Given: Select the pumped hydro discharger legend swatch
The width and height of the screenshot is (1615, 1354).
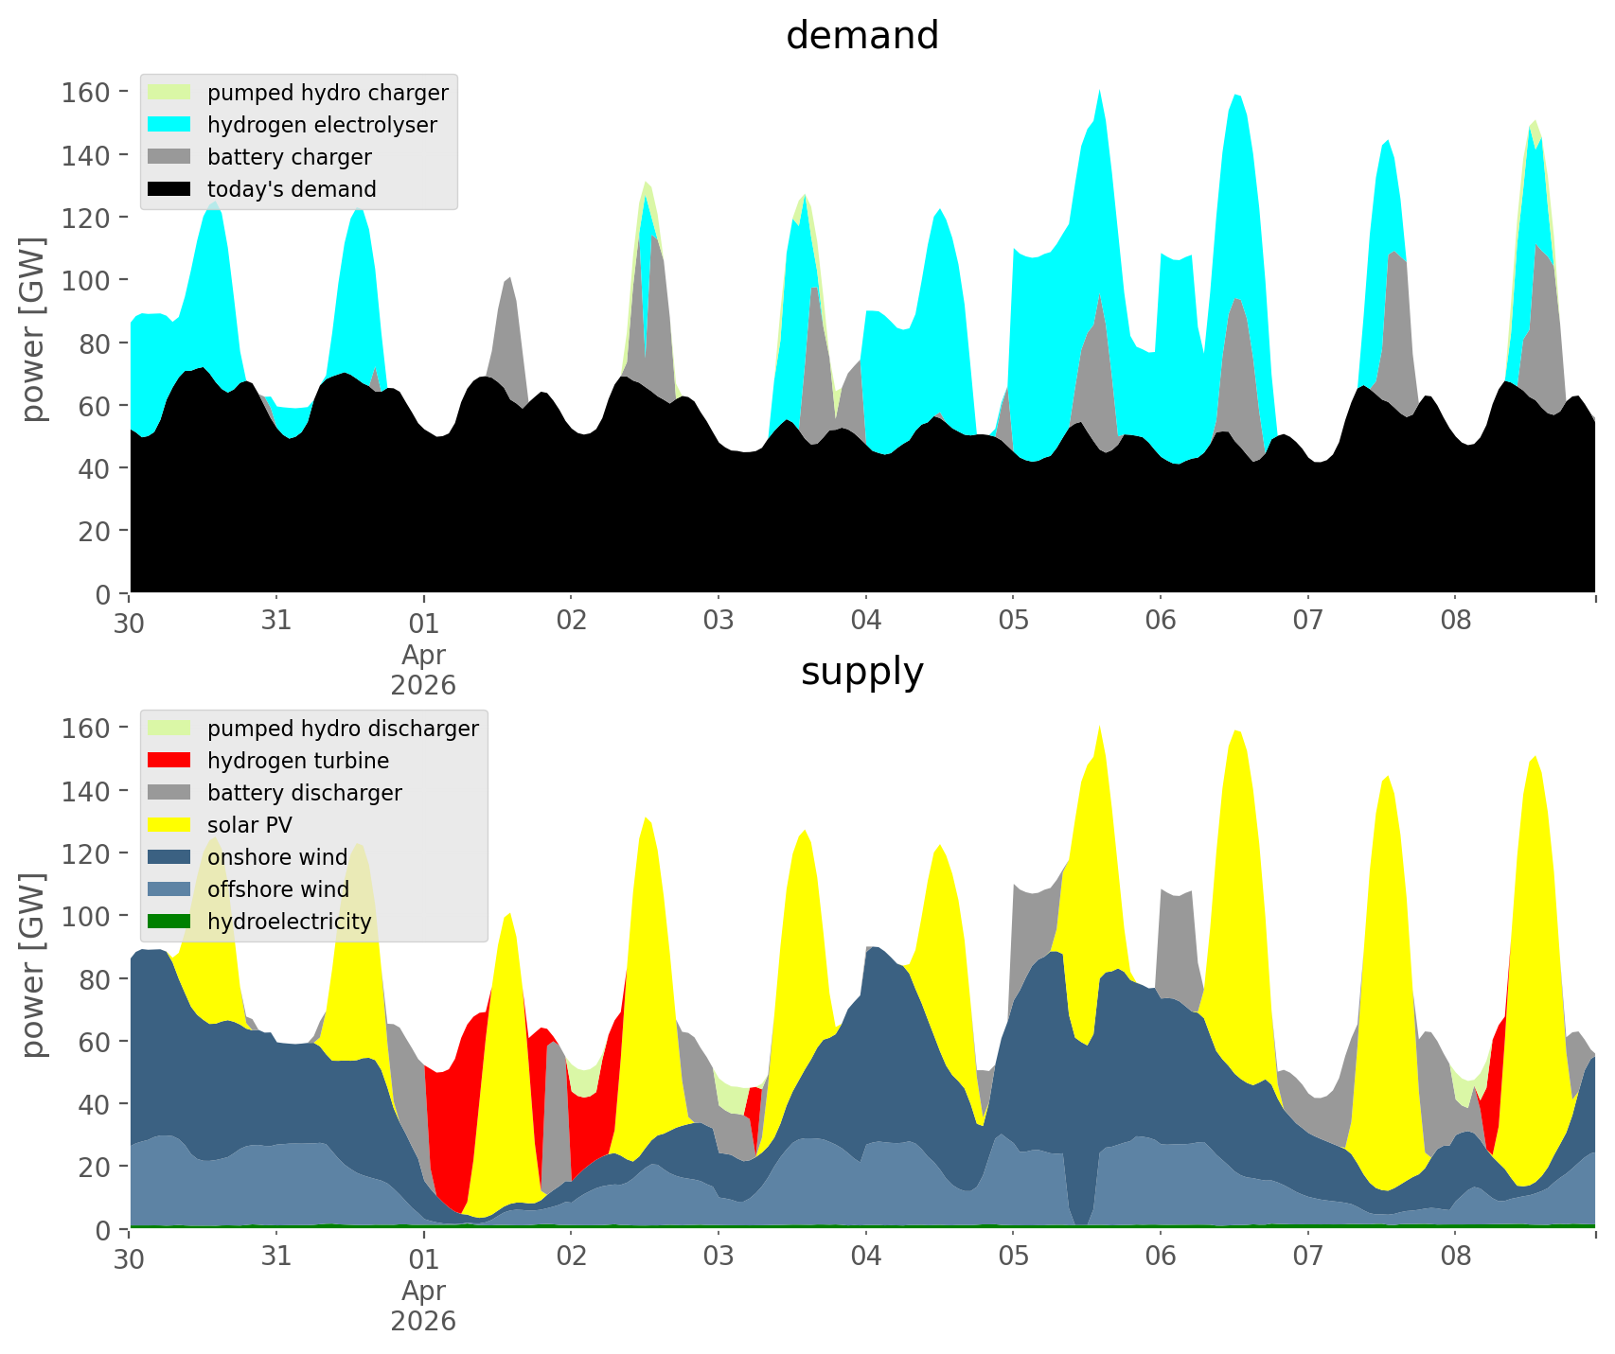Looking at the screenshot, I should coord(169,729).
